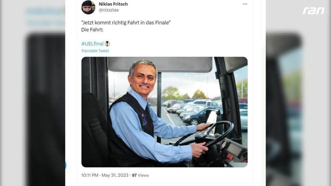The width and height of the screenshot is (331, 186).
Task: Click the steering wheel in the photo
Action: (204, 134)
